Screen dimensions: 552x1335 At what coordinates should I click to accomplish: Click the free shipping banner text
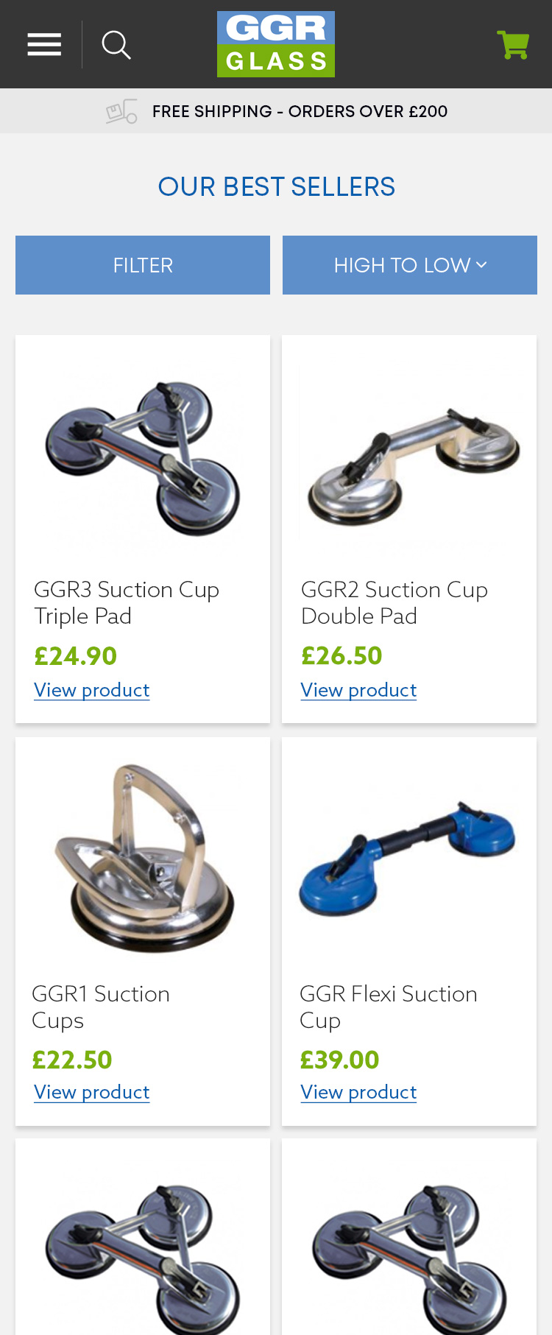pos(300,112)
